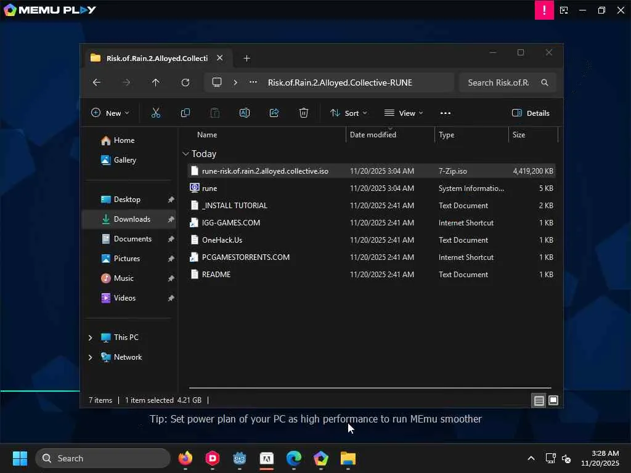This screenshot has width=631, height=473.
Task: Click the Windows taskbar Search box
Action: coord(103,458)
